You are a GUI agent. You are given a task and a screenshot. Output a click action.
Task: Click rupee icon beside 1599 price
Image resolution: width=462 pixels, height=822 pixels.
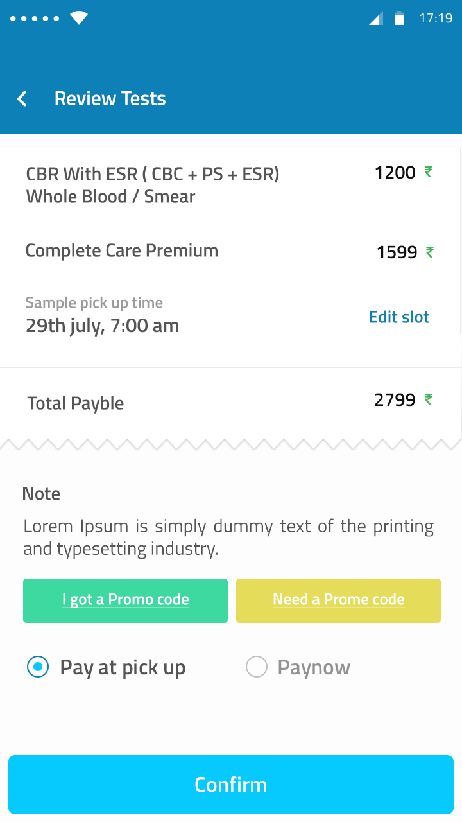[430, 252]
